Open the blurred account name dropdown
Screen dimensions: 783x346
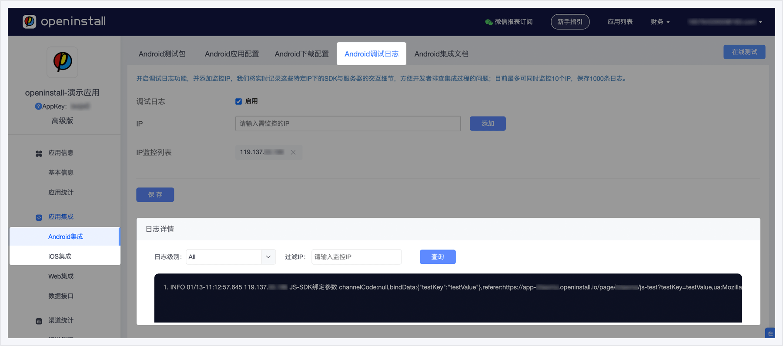[725, 22]
